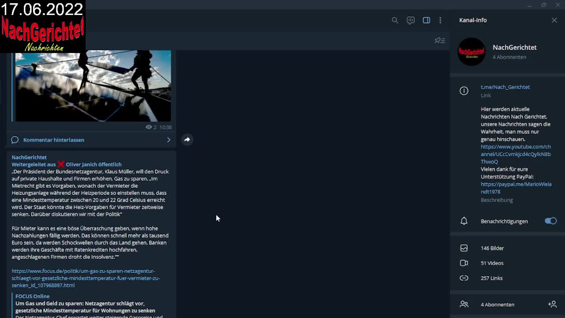
Task: Open the solar panel post image
Action: pyautogui.click(x=93, y=86)
